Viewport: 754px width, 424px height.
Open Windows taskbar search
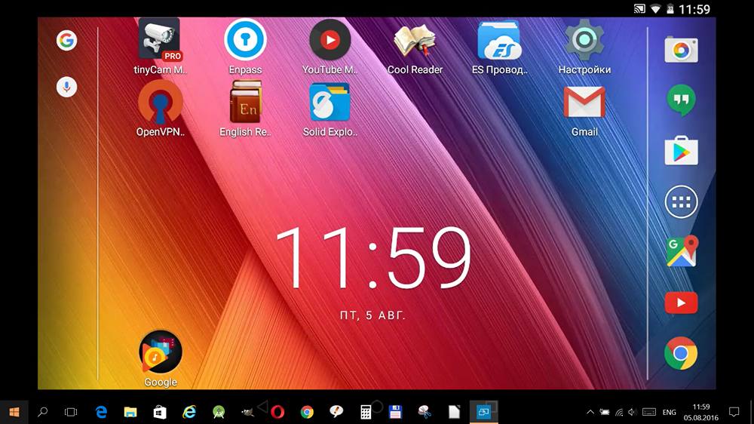(x=43, y=412)
